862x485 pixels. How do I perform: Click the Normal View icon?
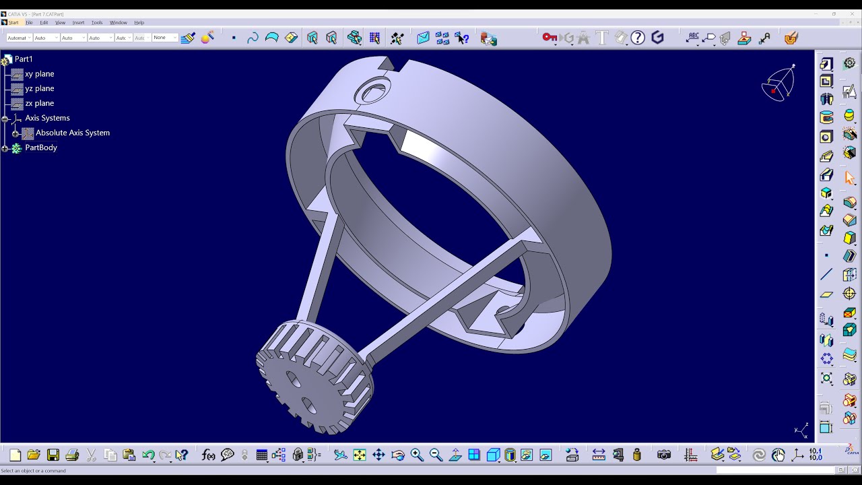[x=455, y=455]
